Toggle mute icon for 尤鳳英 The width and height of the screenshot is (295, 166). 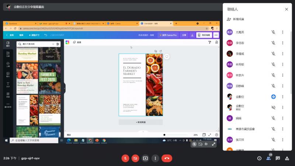pyautogui.click(x=273, y=32)
